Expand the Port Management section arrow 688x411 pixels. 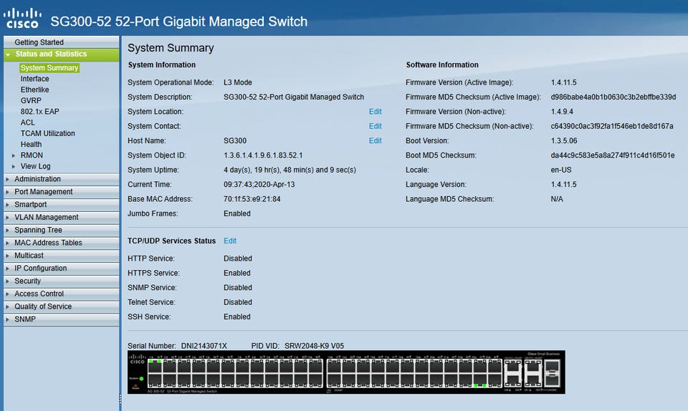point(7,192)
